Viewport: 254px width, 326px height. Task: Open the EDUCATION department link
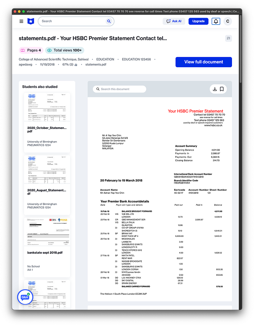point(105,59)
